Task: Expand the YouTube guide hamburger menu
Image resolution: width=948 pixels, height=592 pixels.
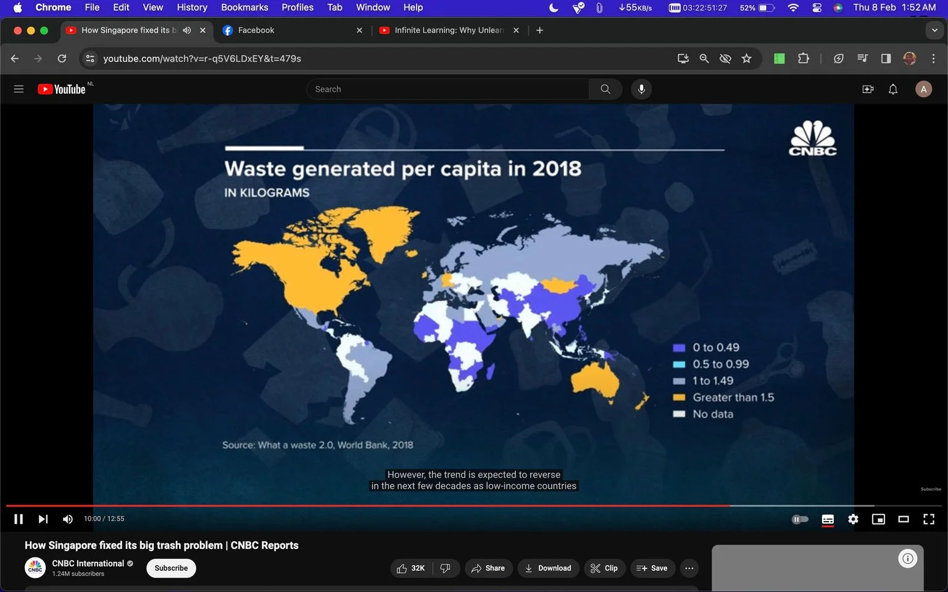Action: pos(19,89)
